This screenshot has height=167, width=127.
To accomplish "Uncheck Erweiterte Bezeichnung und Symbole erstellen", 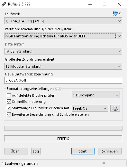I will click(9, 114).
